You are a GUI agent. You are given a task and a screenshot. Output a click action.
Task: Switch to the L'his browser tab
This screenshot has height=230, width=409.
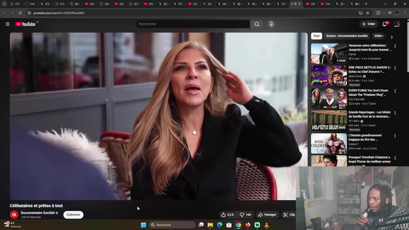click(x=326, y=4)
